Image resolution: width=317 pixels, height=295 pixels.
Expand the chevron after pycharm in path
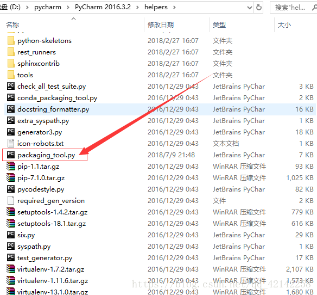click(68, 8)
